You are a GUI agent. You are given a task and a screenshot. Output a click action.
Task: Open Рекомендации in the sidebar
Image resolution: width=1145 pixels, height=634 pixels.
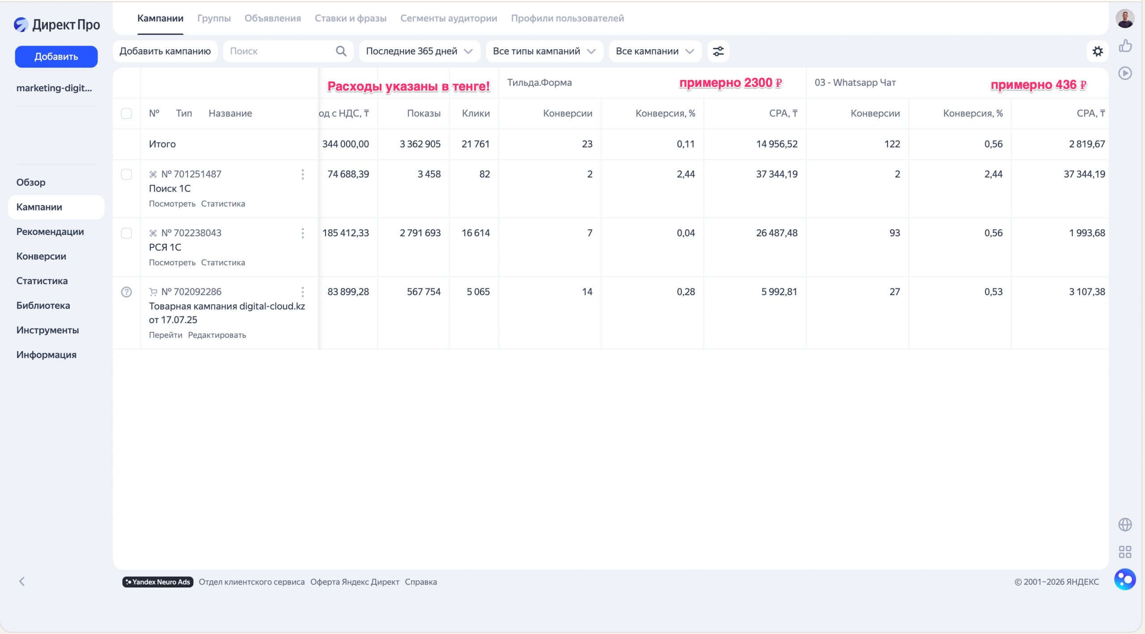(50, 232)
